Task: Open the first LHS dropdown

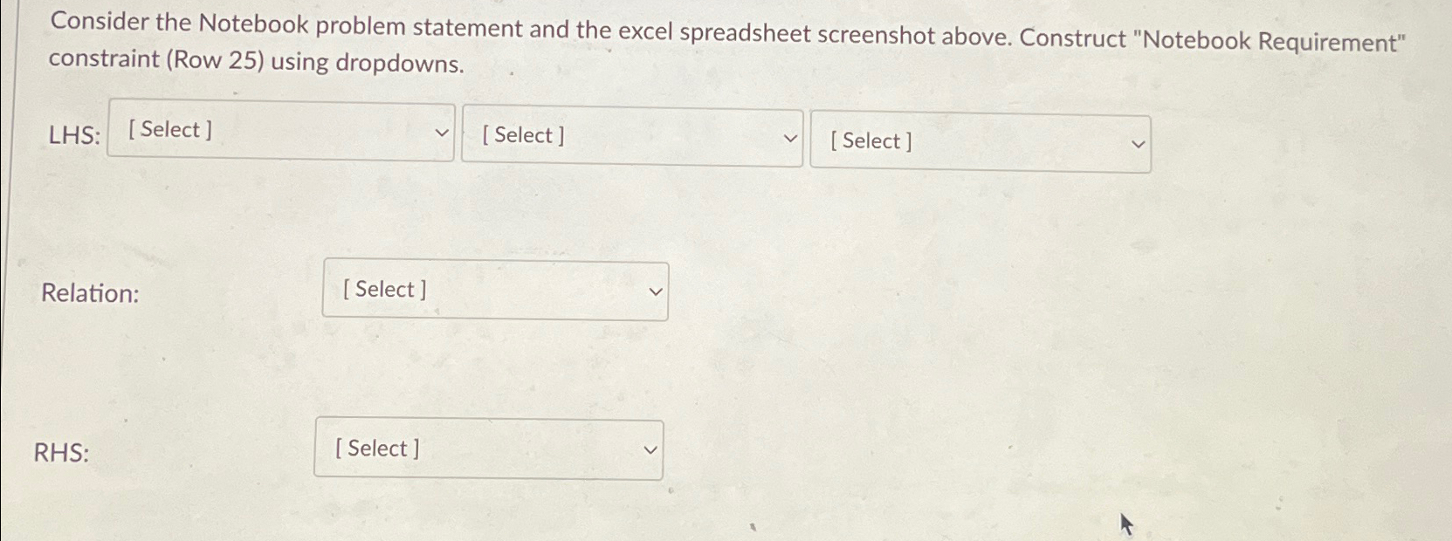Action: (279, 131)
